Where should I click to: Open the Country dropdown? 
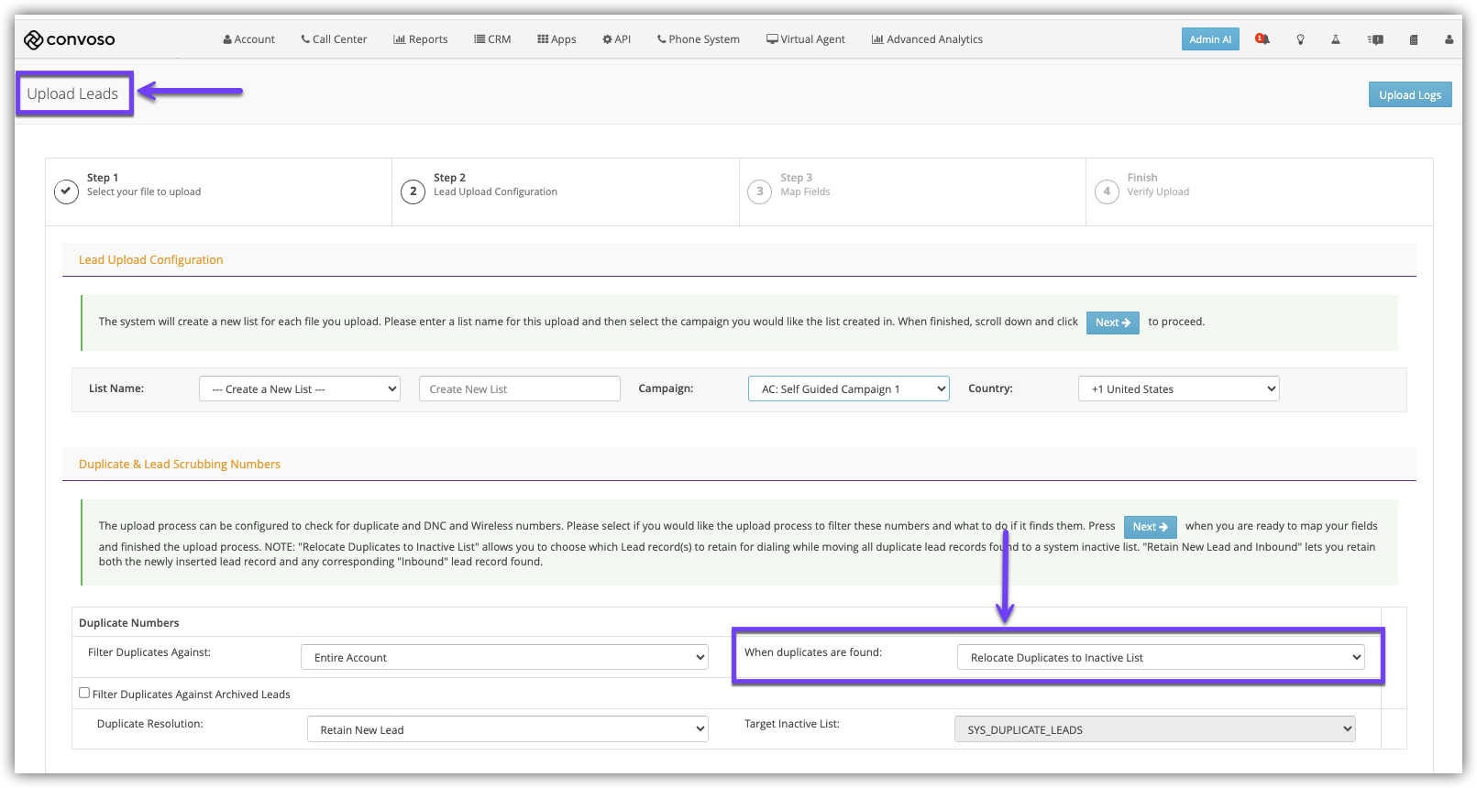1178,389
